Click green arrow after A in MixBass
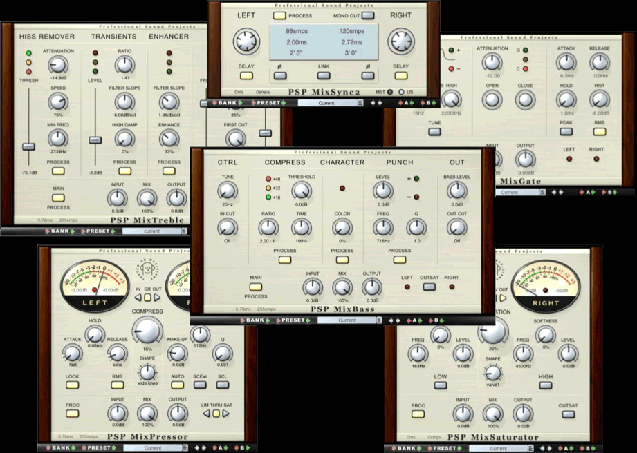The width and height of the screenshot is (637, 453). click(x=420, y=320)
